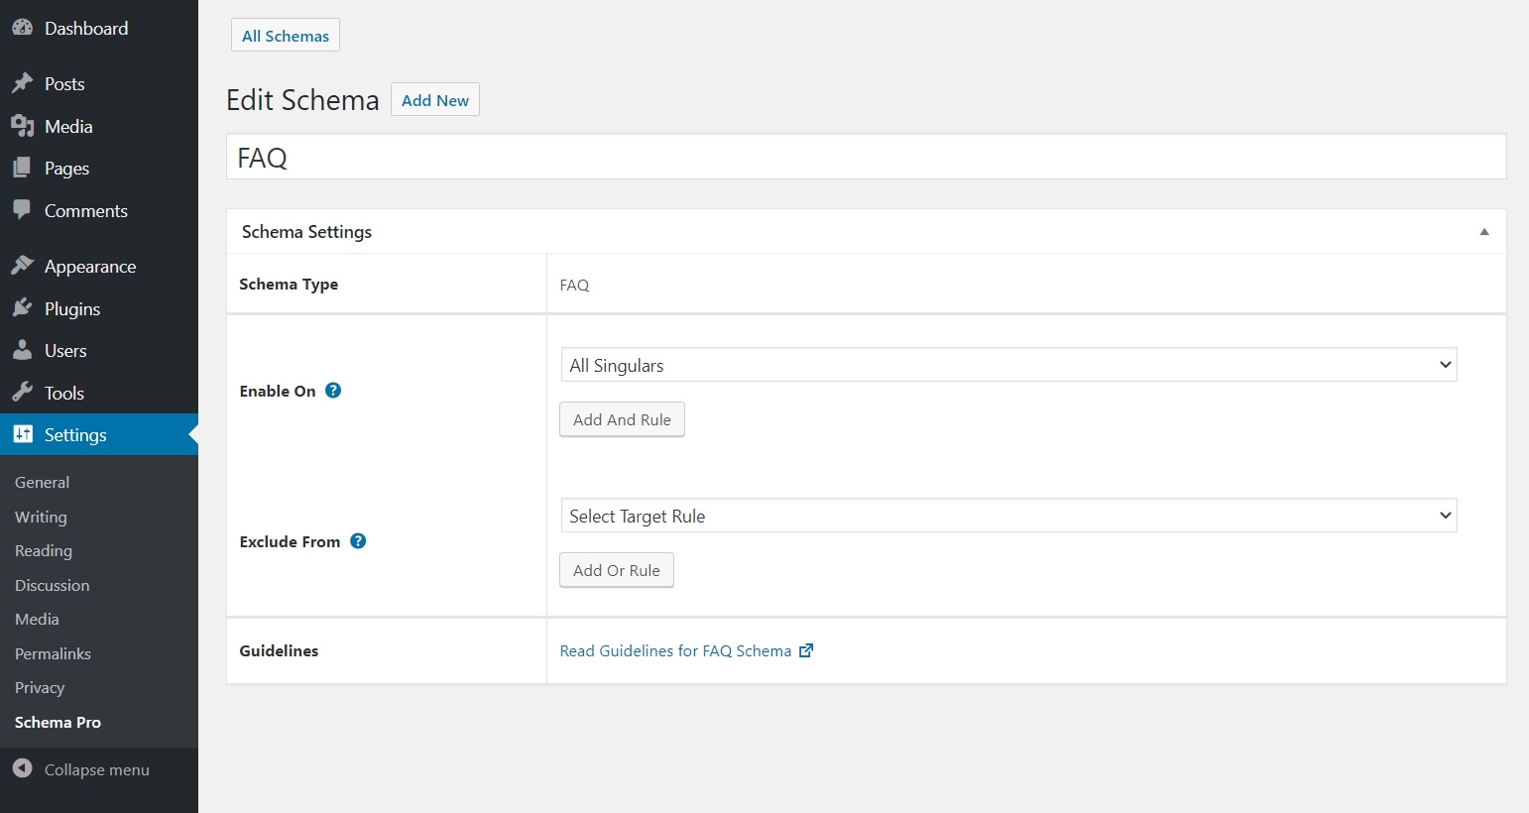Click the Add New button
1529x813 pixels.
[434, 99]
